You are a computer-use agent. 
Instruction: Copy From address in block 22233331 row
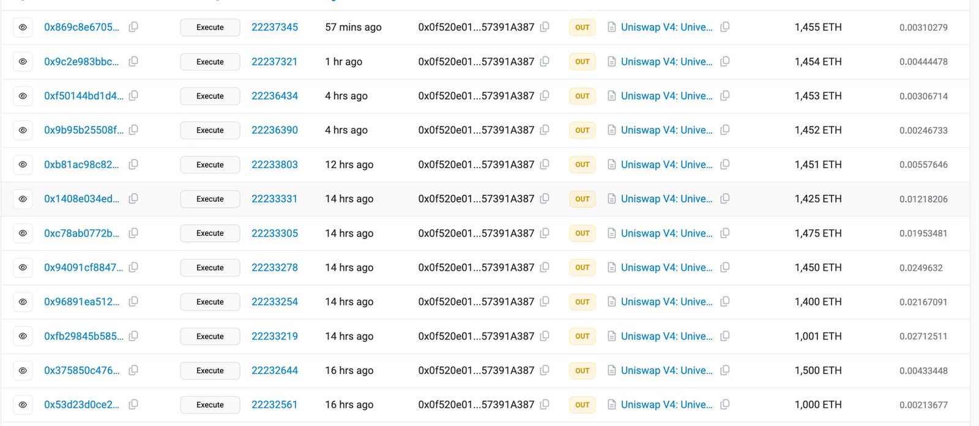[x=545, y=198]
